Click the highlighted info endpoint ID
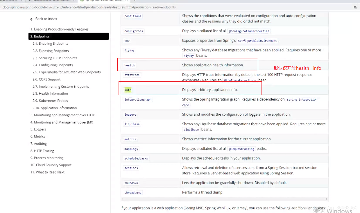360x213 pixels. [128, 90]
